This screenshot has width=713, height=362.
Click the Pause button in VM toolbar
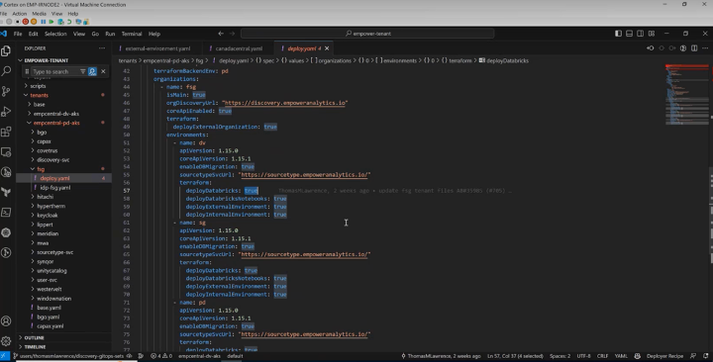[x=44, y=22]
